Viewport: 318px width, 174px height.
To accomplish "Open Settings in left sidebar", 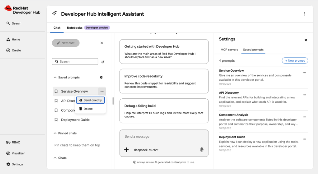I will pyautogui.click(x=15, y=164).
